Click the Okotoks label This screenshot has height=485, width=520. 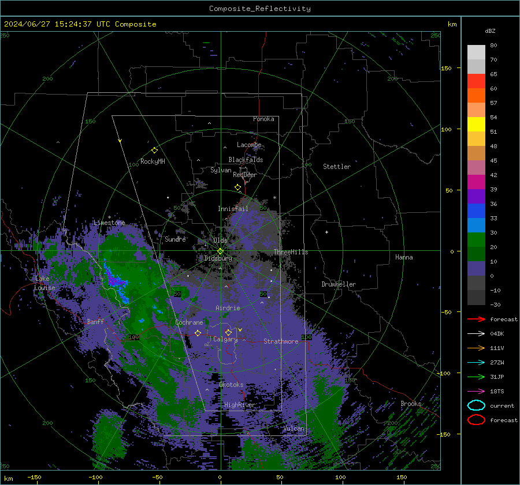(x=231, y=385)
